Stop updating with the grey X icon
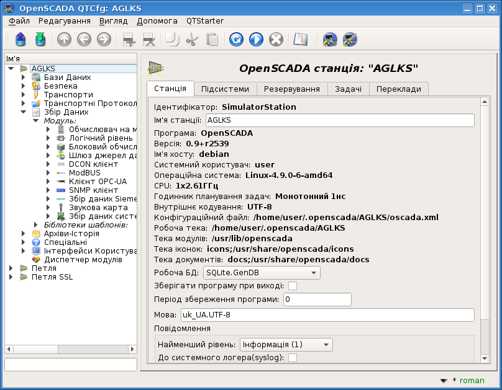This screenshot has height=390, width=502. [276, 40]
